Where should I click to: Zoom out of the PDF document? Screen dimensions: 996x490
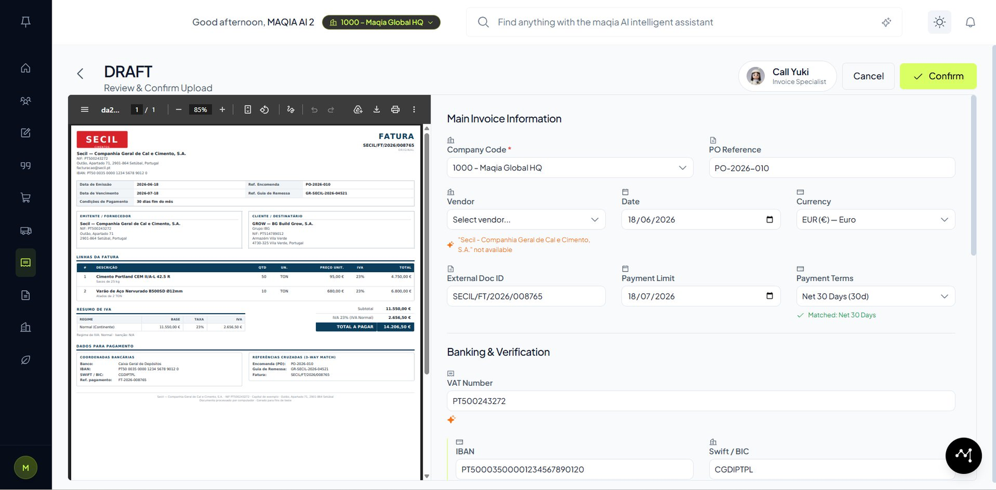click(178, 109)
